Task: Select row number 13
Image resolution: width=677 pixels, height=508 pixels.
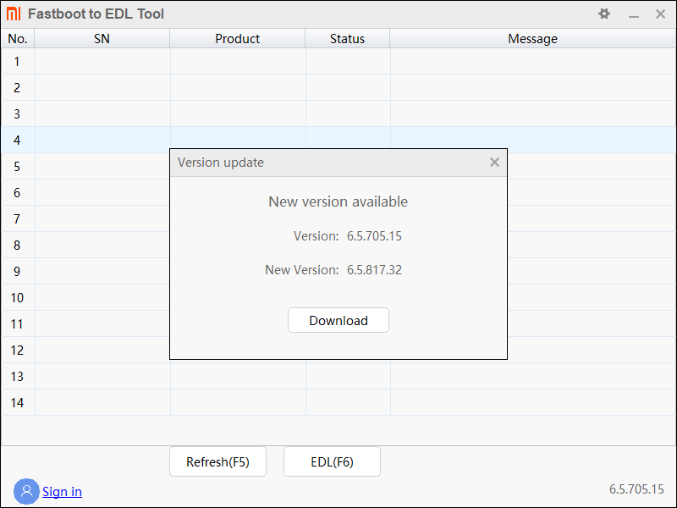Action: pyautogui.click(x=338, y=376)
